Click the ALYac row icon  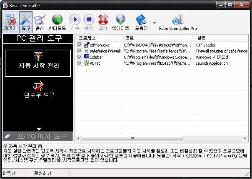(87, 63)
